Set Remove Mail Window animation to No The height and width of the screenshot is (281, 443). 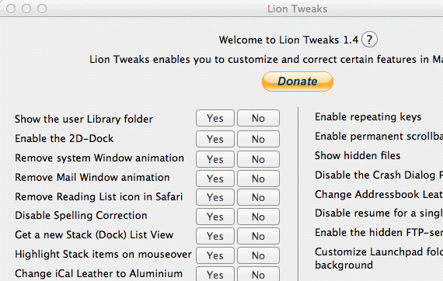258,179
